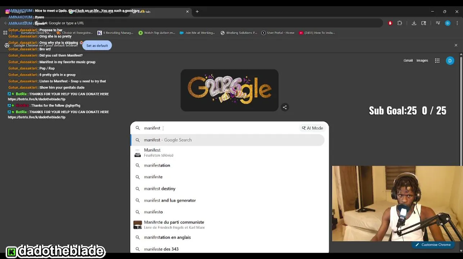Screen dimensions: 463x259
Task: Click the Manifeste du parti communiste book thumbnail
Action: click(137, 225)
